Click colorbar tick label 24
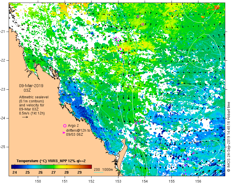Screen dimensions: 231x184 [15, 172]
